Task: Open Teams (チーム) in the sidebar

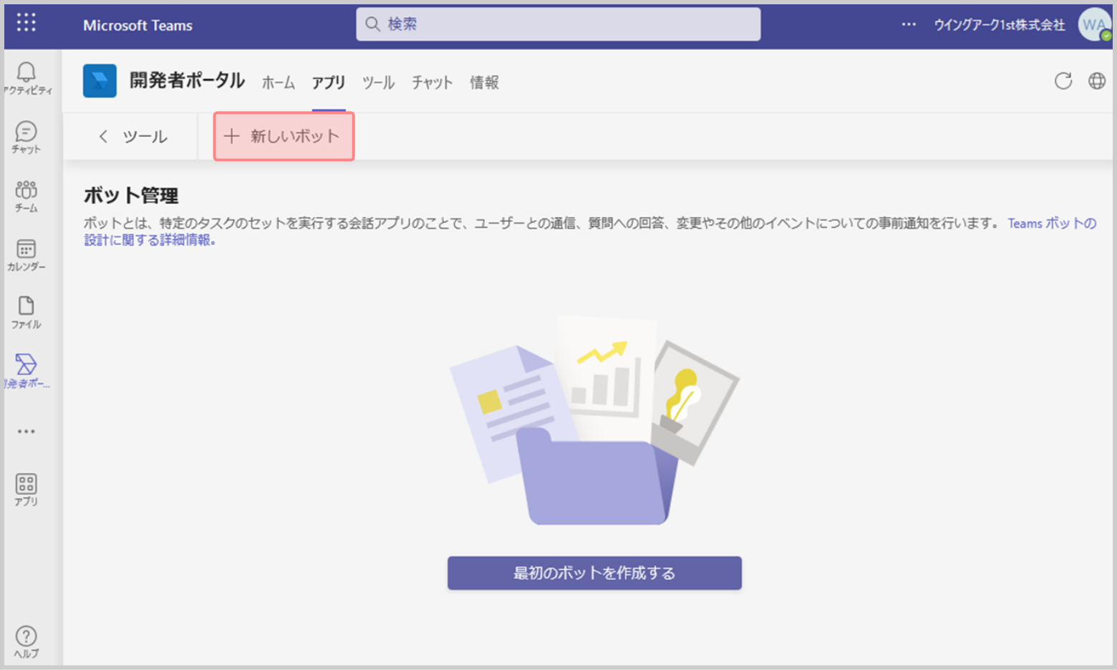Action: coord(26,195)
